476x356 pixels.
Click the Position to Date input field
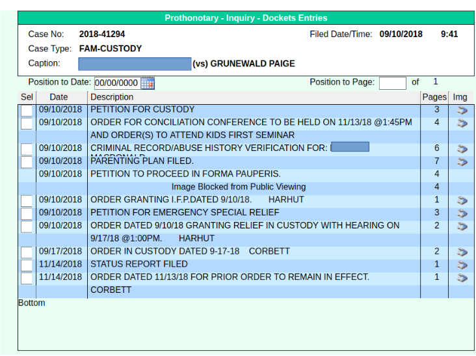pos(116,83)
